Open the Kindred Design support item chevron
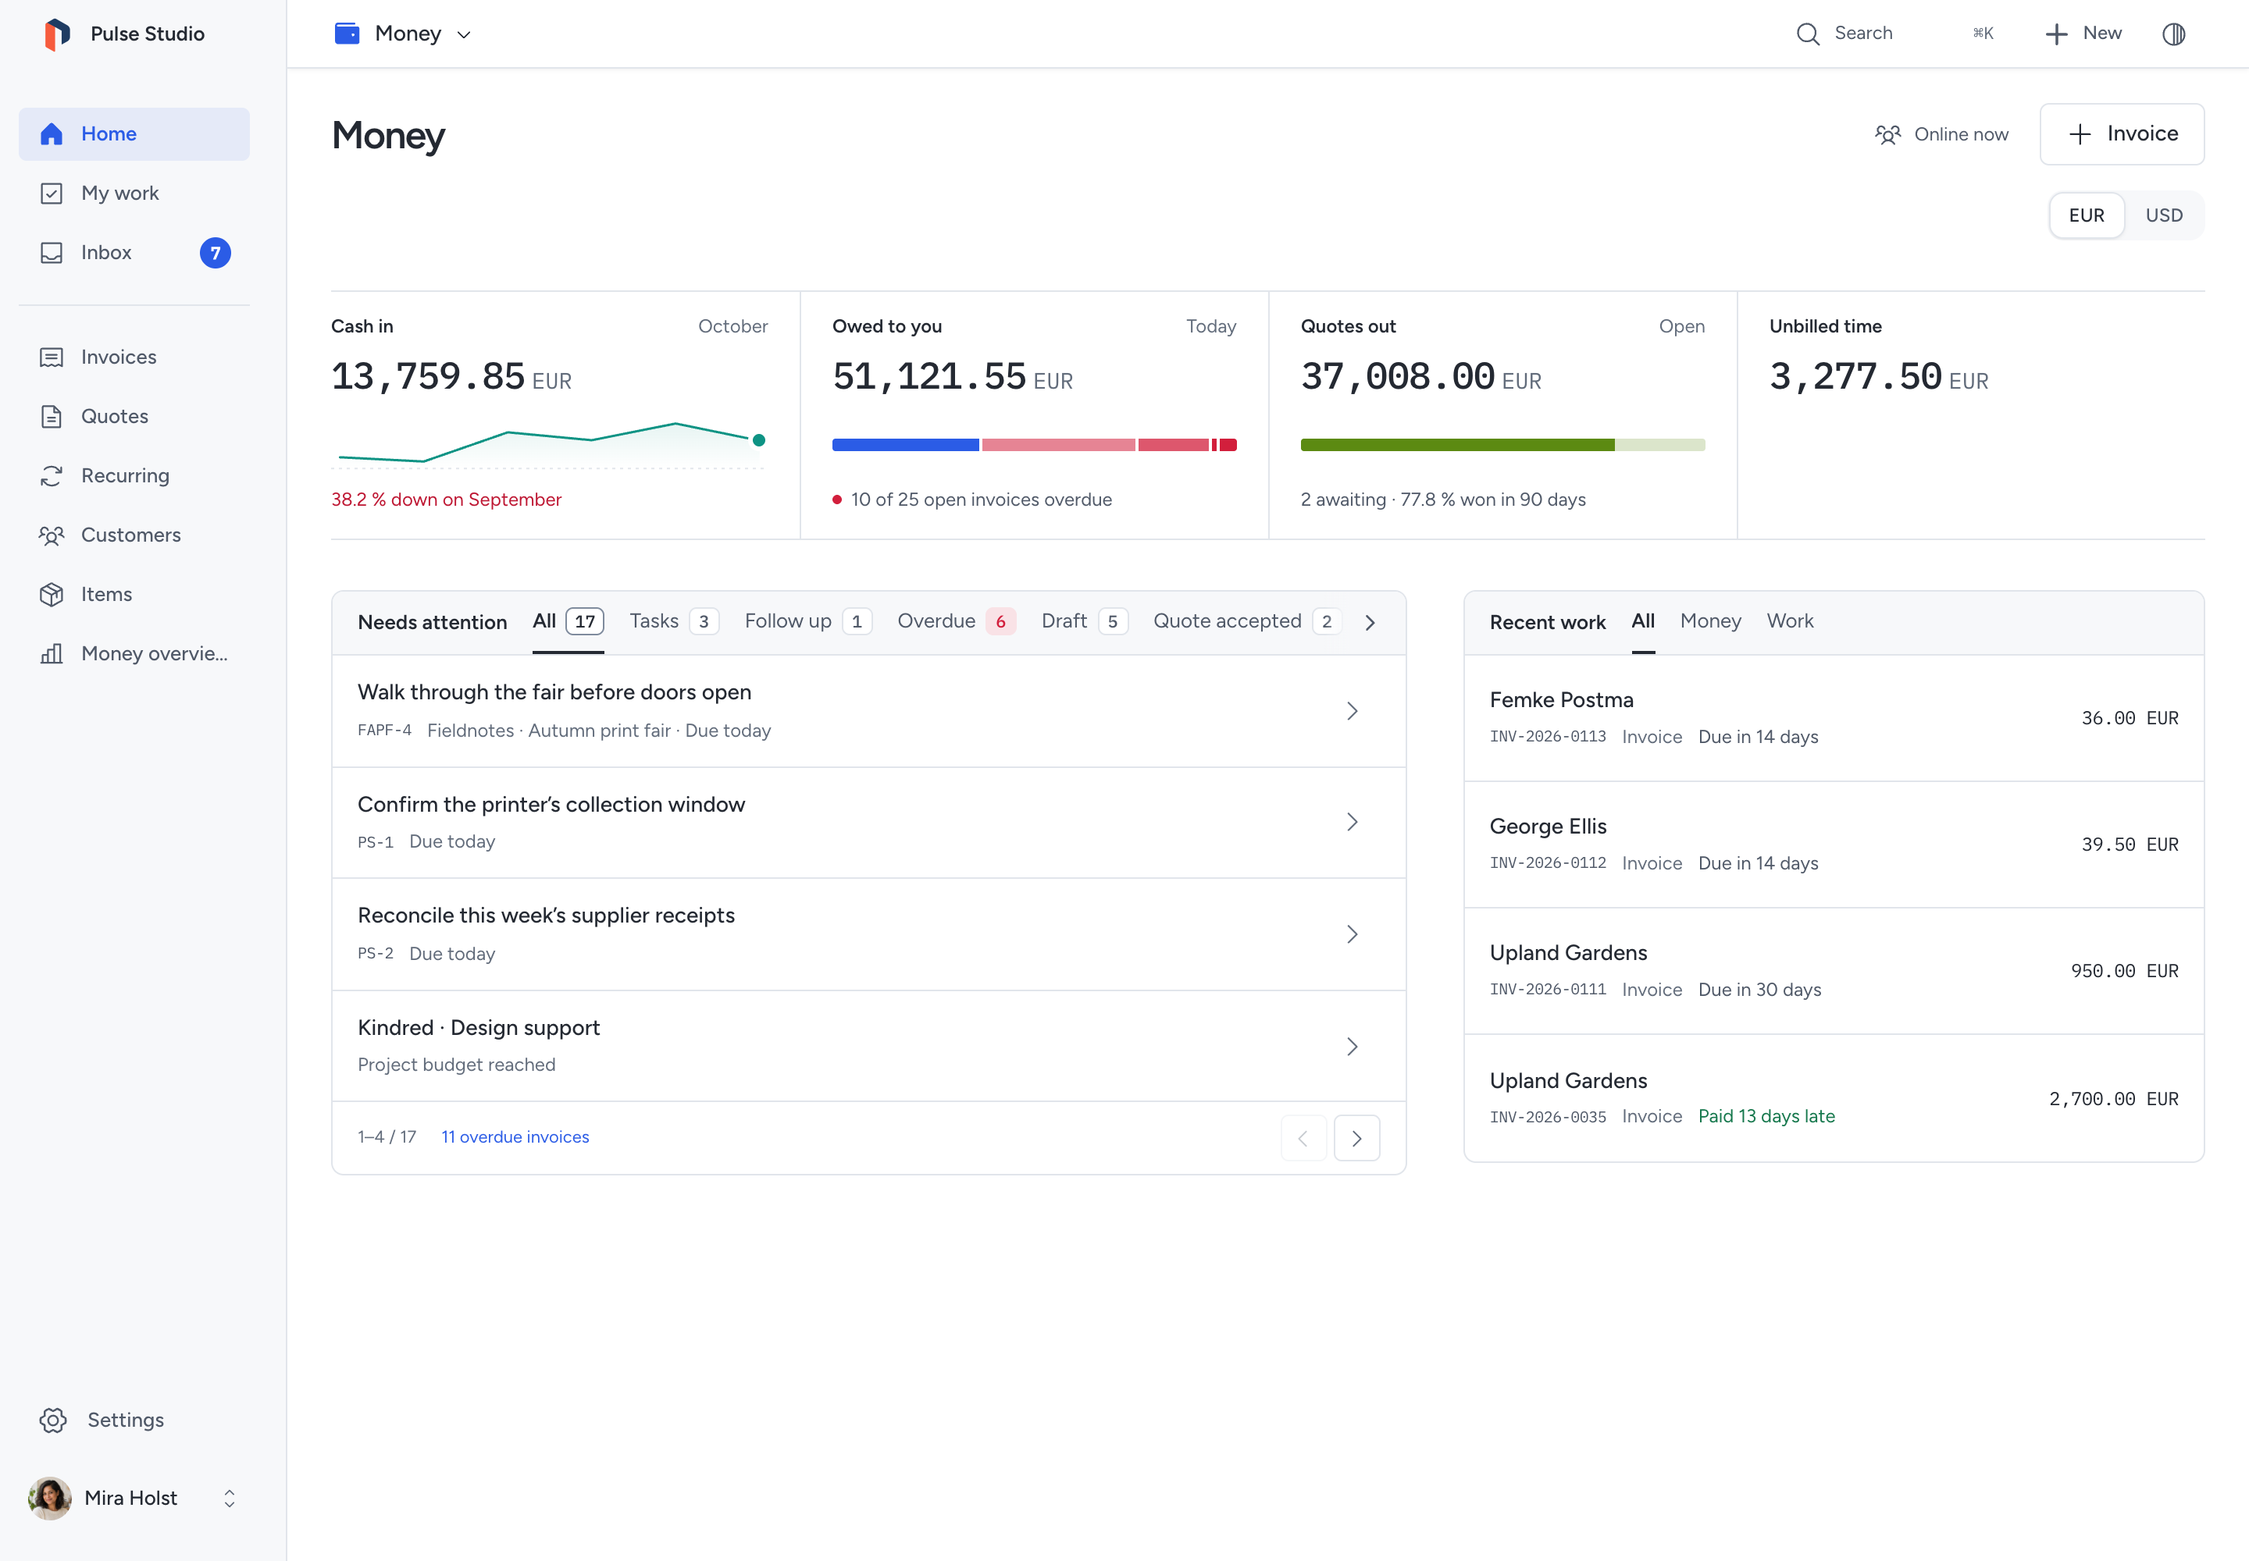The height and width of the screenshot is (1561, 2249). pyautogui.click(x=1353, y=1047)
